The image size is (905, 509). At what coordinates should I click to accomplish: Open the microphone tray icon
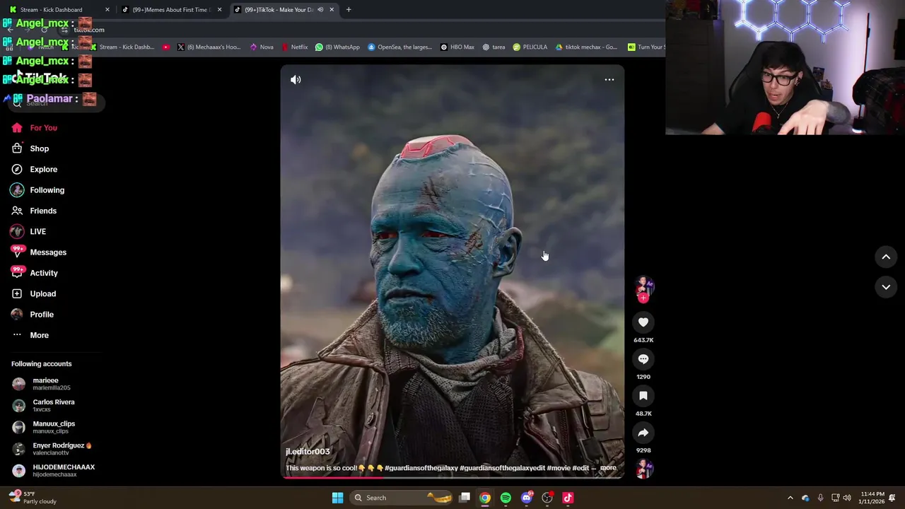820,498
